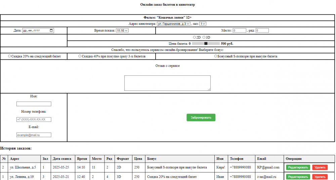Click the Бонус column header

(180, 159)
